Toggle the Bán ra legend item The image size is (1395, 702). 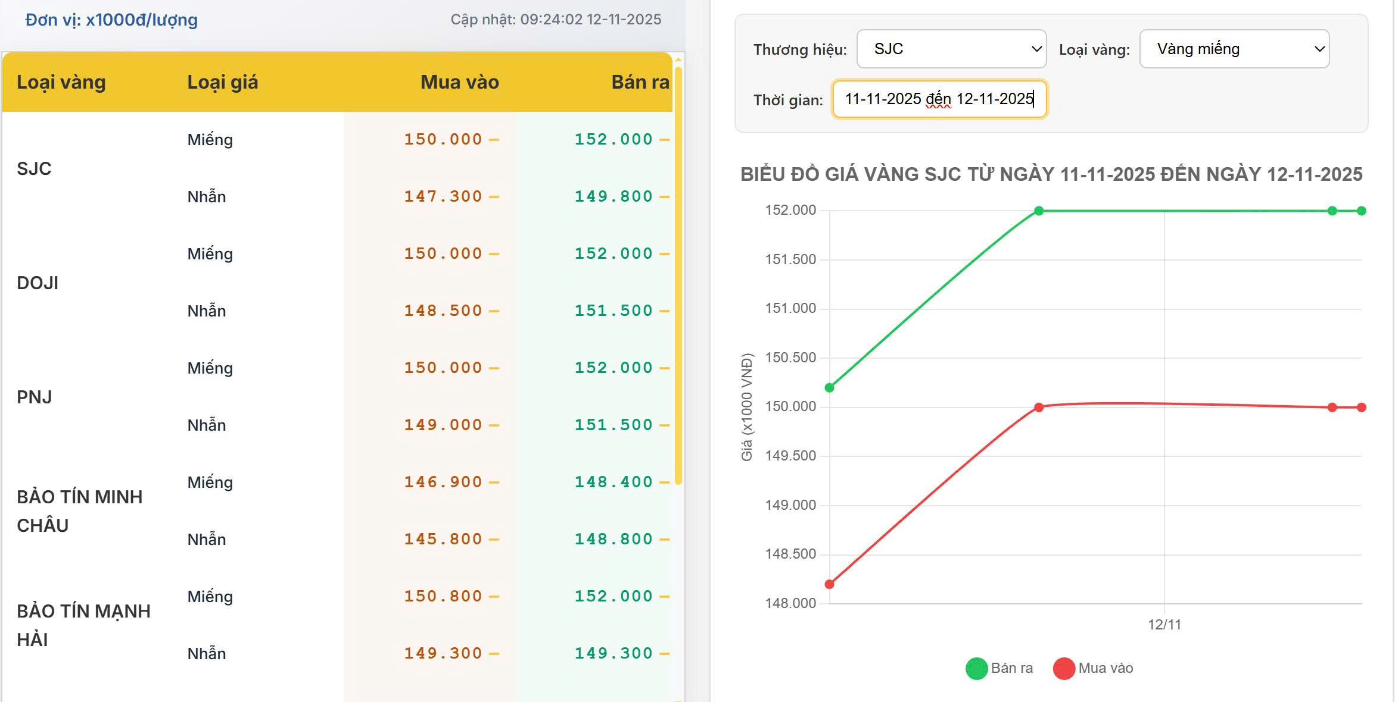[x=1011, y=668]
